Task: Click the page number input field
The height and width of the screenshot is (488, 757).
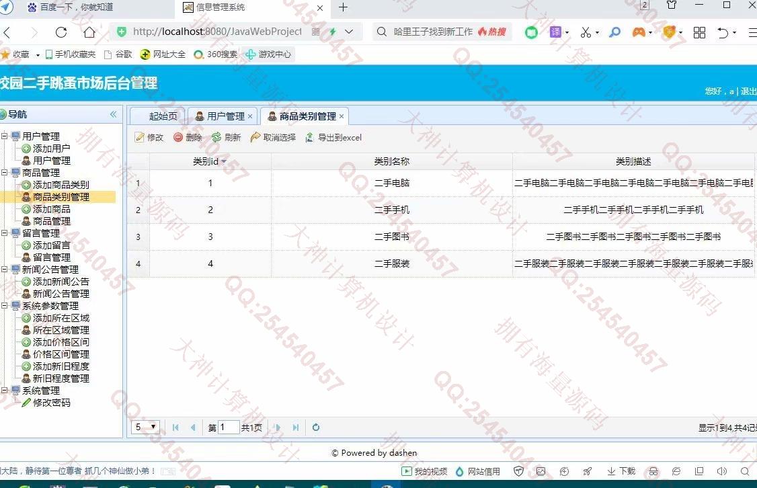Action: pos(229,428)
